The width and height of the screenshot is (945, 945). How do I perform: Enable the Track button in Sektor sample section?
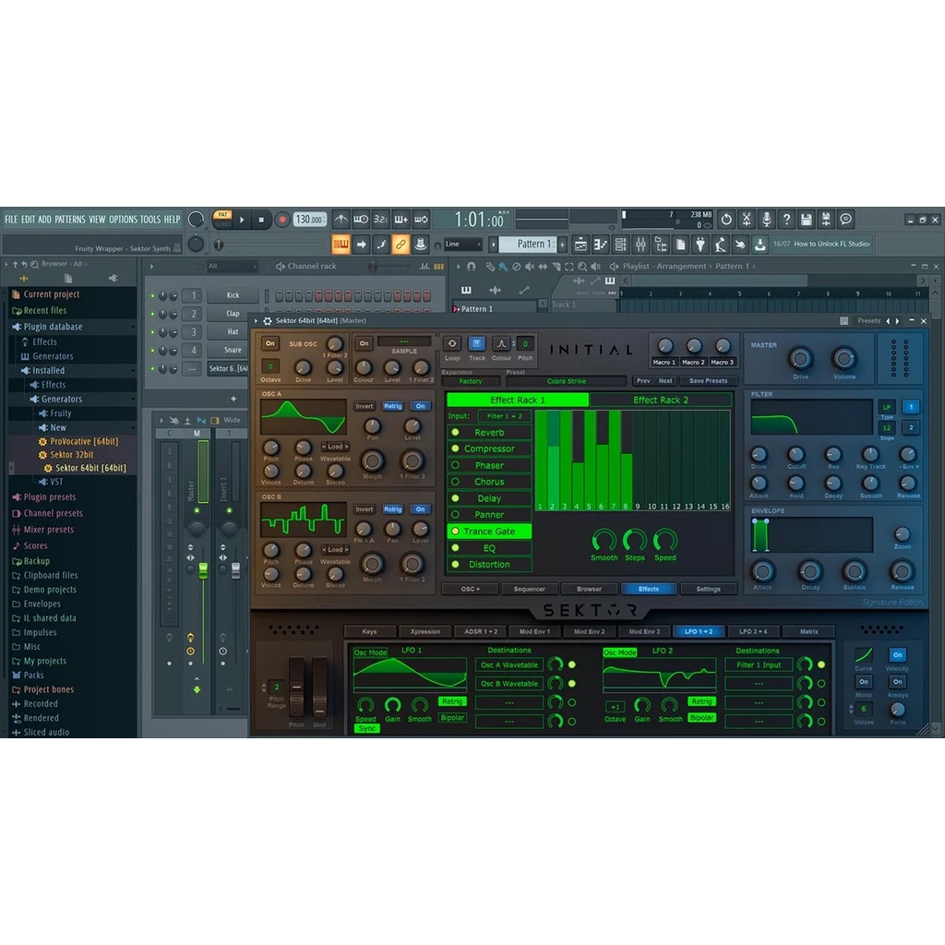[476, 343]
